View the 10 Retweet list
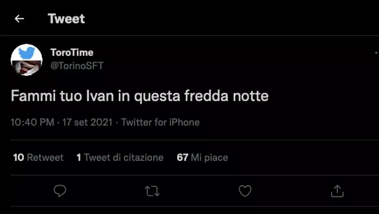 point(38,158)
